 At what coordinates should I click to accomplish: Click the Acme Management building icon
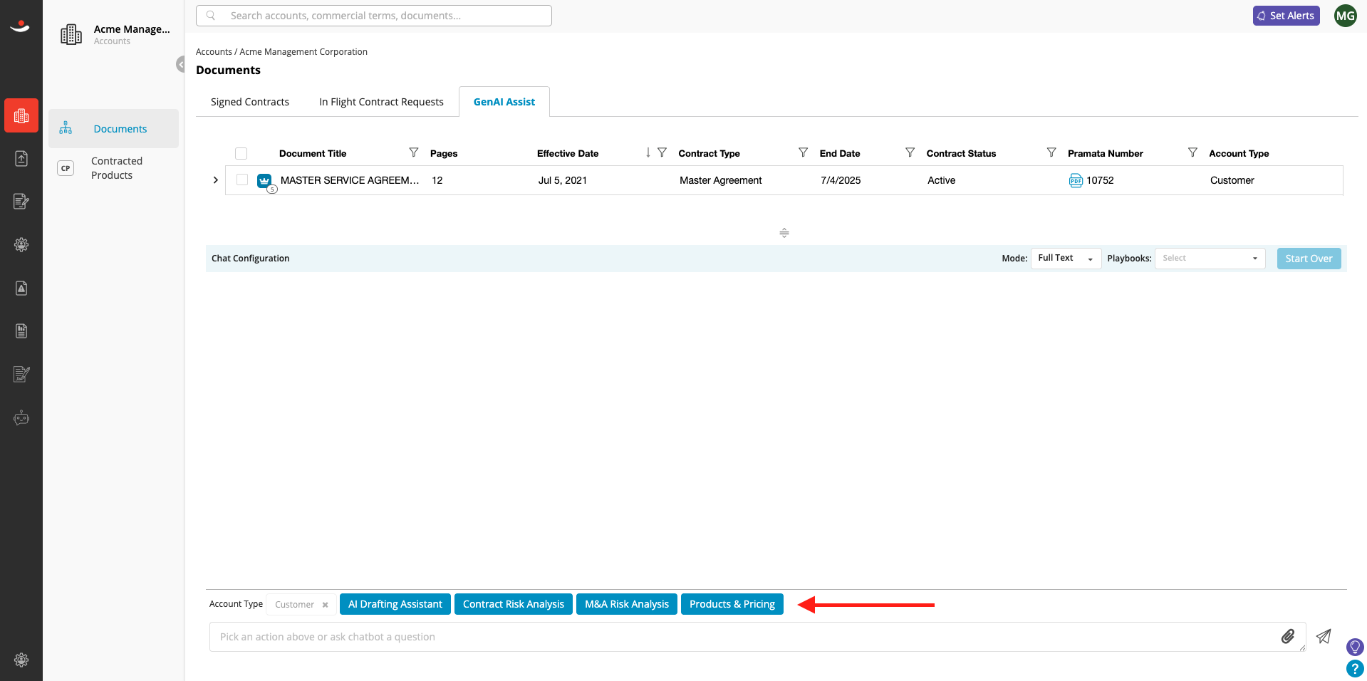tap(71, 34)
